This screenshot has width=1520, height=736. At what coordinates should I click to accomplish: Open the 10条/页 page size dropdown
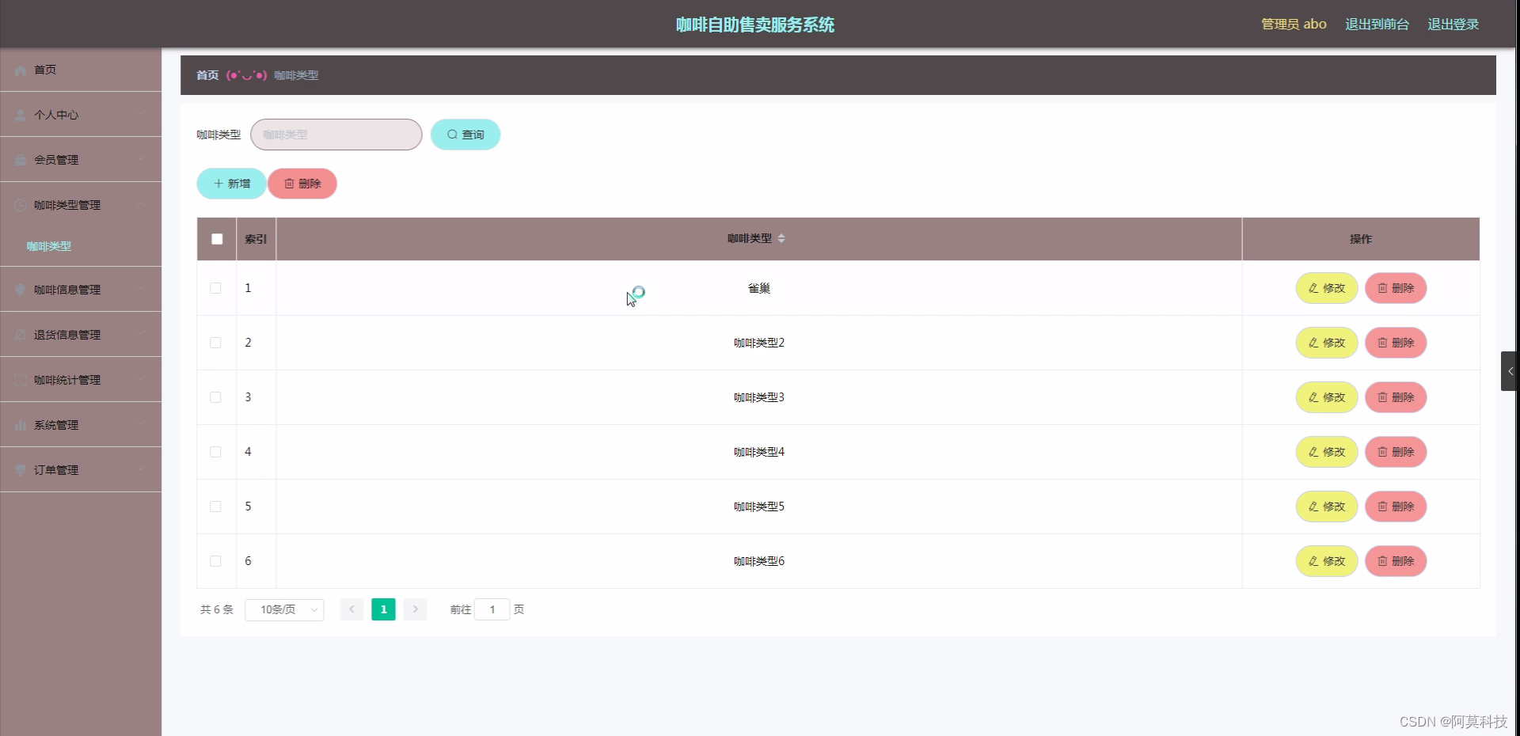coord(283,609)
